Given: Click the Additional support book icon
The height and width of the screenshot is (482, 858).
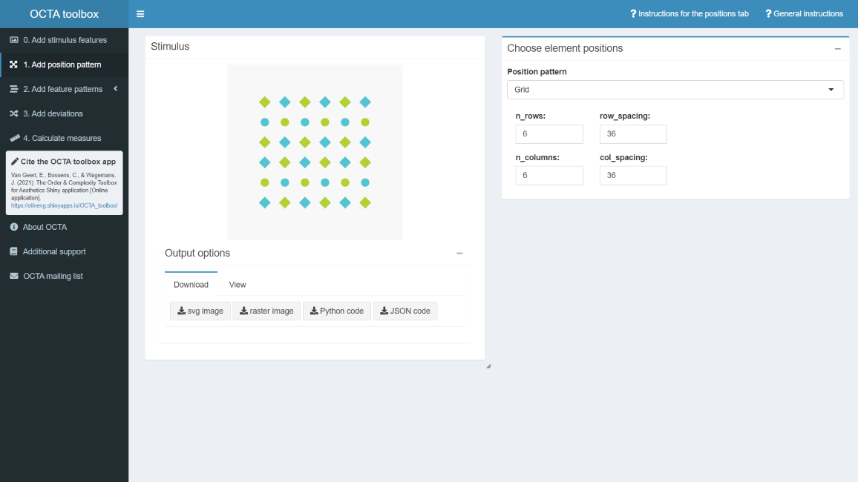Looking at the screenshot, I should click(13, 251).
